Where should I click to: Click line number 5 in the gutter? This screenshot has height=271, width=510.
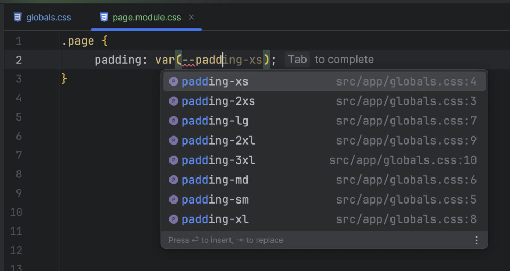coord(19,117)
